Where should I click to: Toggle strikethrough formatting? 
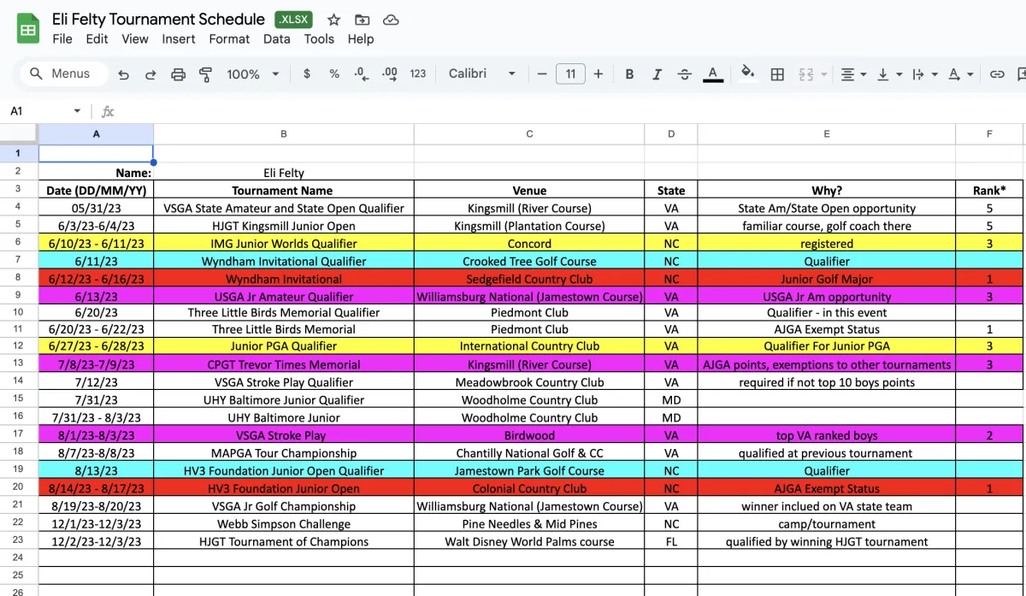pos(684,74)
